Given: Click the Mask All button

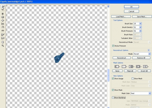Looking at the screenshot, I should (130, 71).
